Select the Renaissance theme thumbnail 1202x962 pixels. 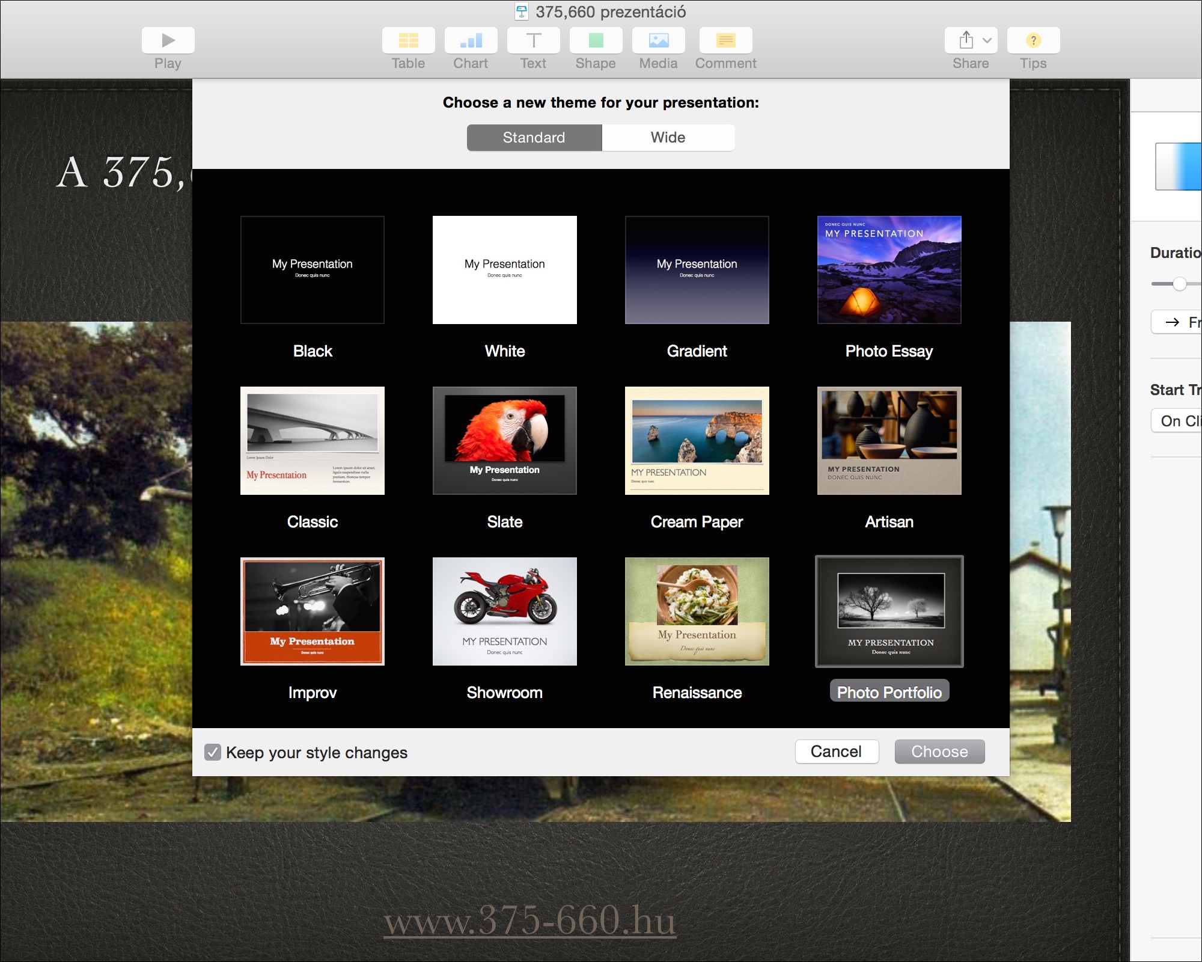pyautogui.click(x=697, y=611)
